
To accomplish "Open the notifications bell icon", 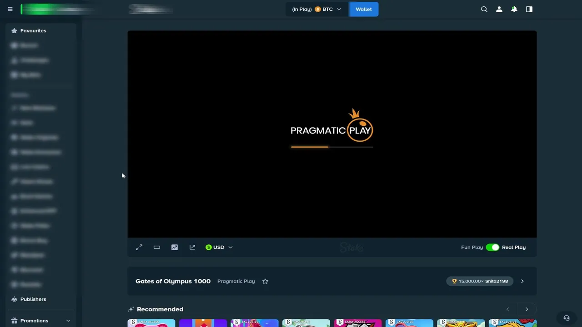I will point(514,9).
